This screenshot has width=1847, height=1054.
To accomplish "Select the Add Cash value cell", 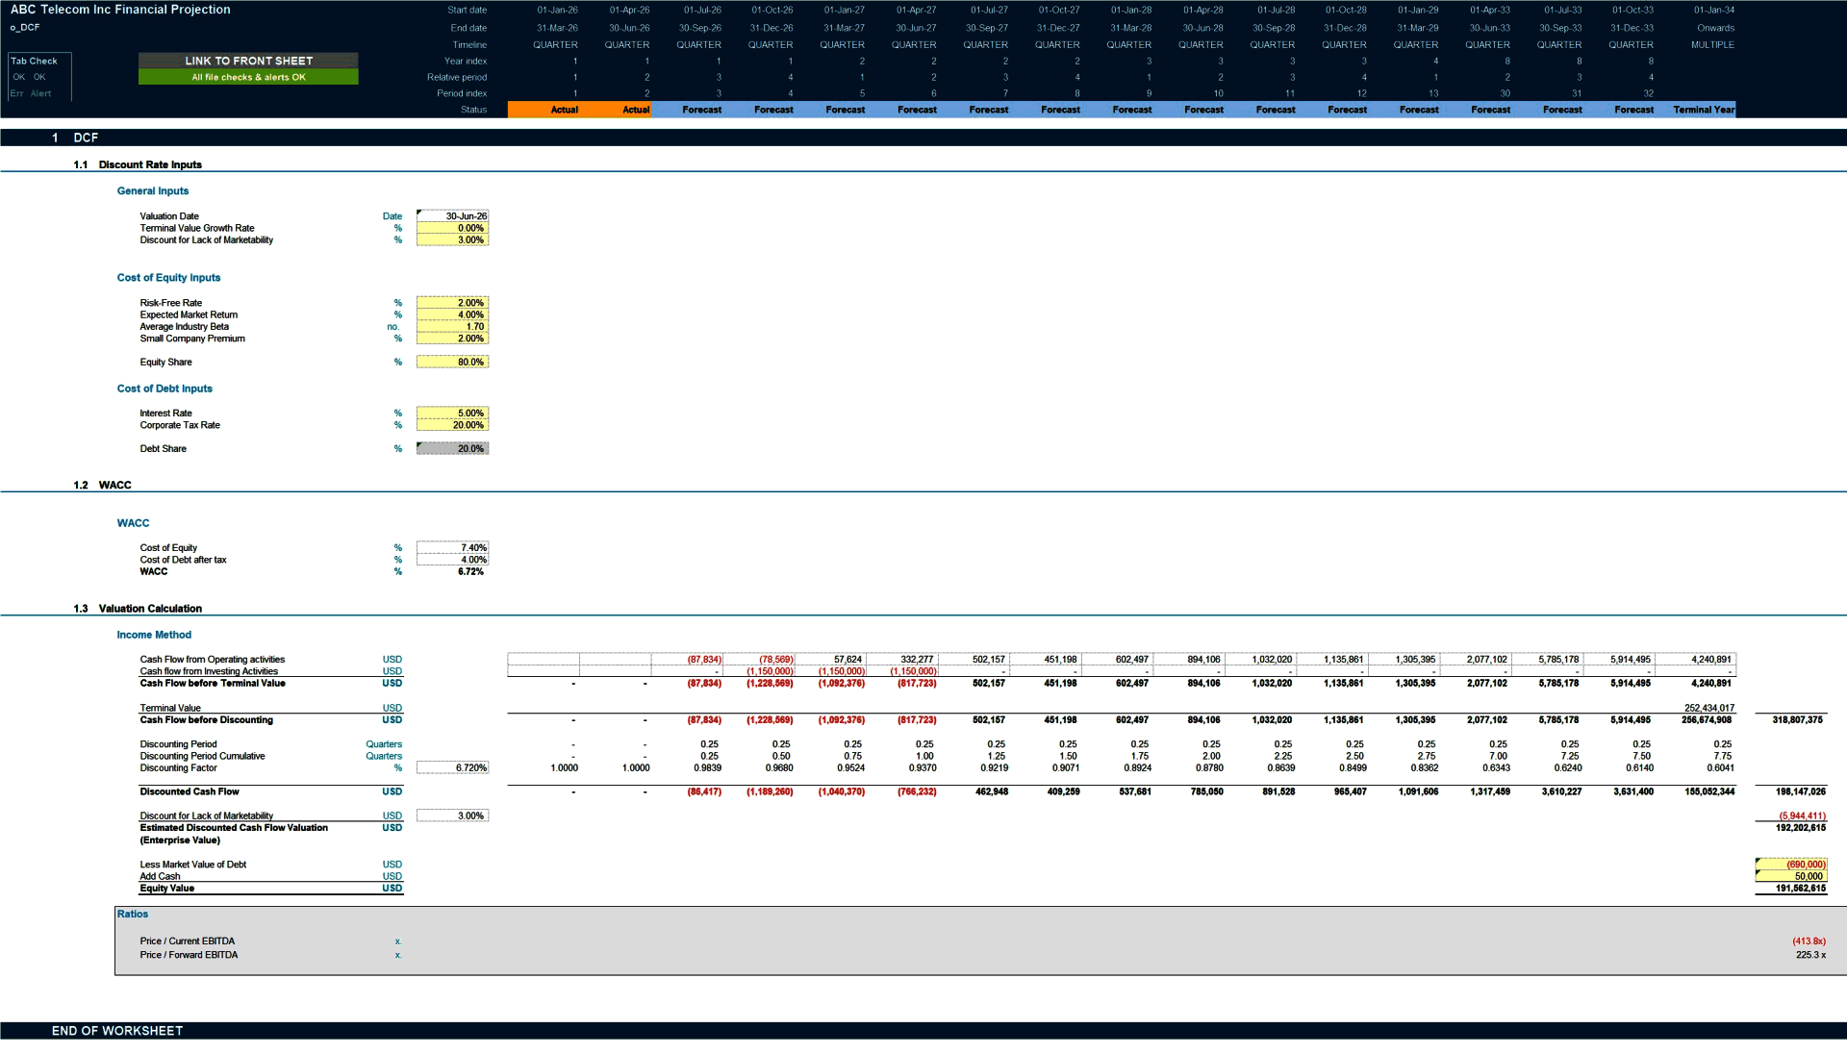I will pyautogui.click(x=1791, y=875).
